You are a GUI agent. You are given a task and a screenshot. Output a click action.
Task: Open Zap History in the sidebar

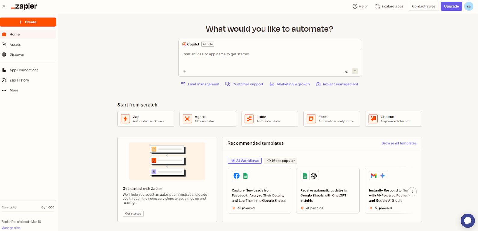tap(28, 80)
